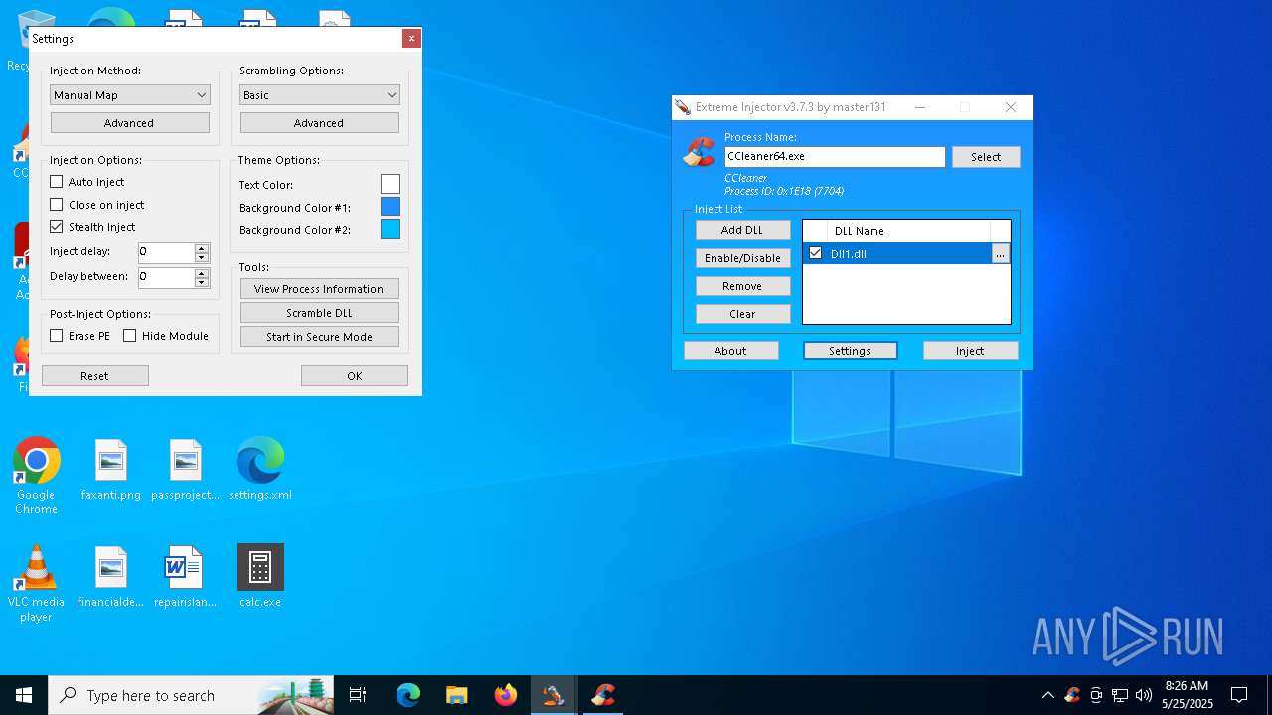
Task: Switch to CCleaner taskbar item
Action: point(602,695)
